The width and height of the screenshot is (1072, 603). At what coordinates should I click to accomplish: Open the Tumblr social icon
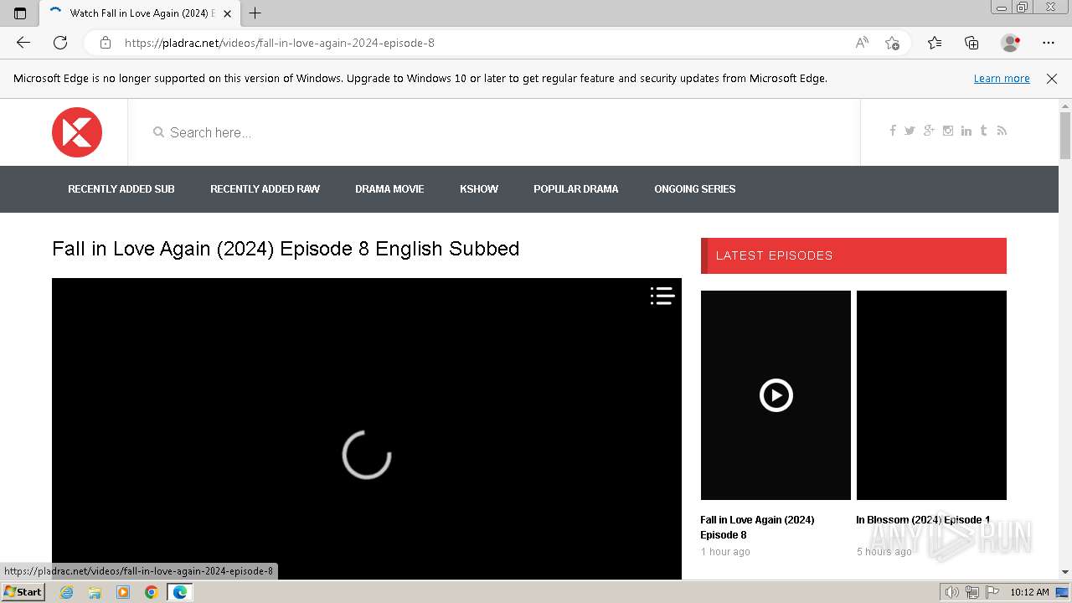coord(983,131)
